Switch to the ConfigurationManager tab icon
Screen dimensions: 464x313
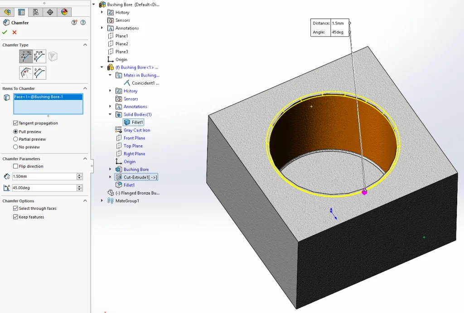(36, 12)
